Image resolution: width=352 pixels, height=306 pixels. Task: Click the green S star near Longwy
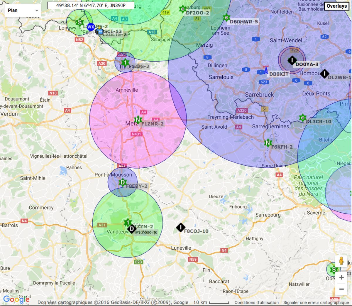coord(79,22)
